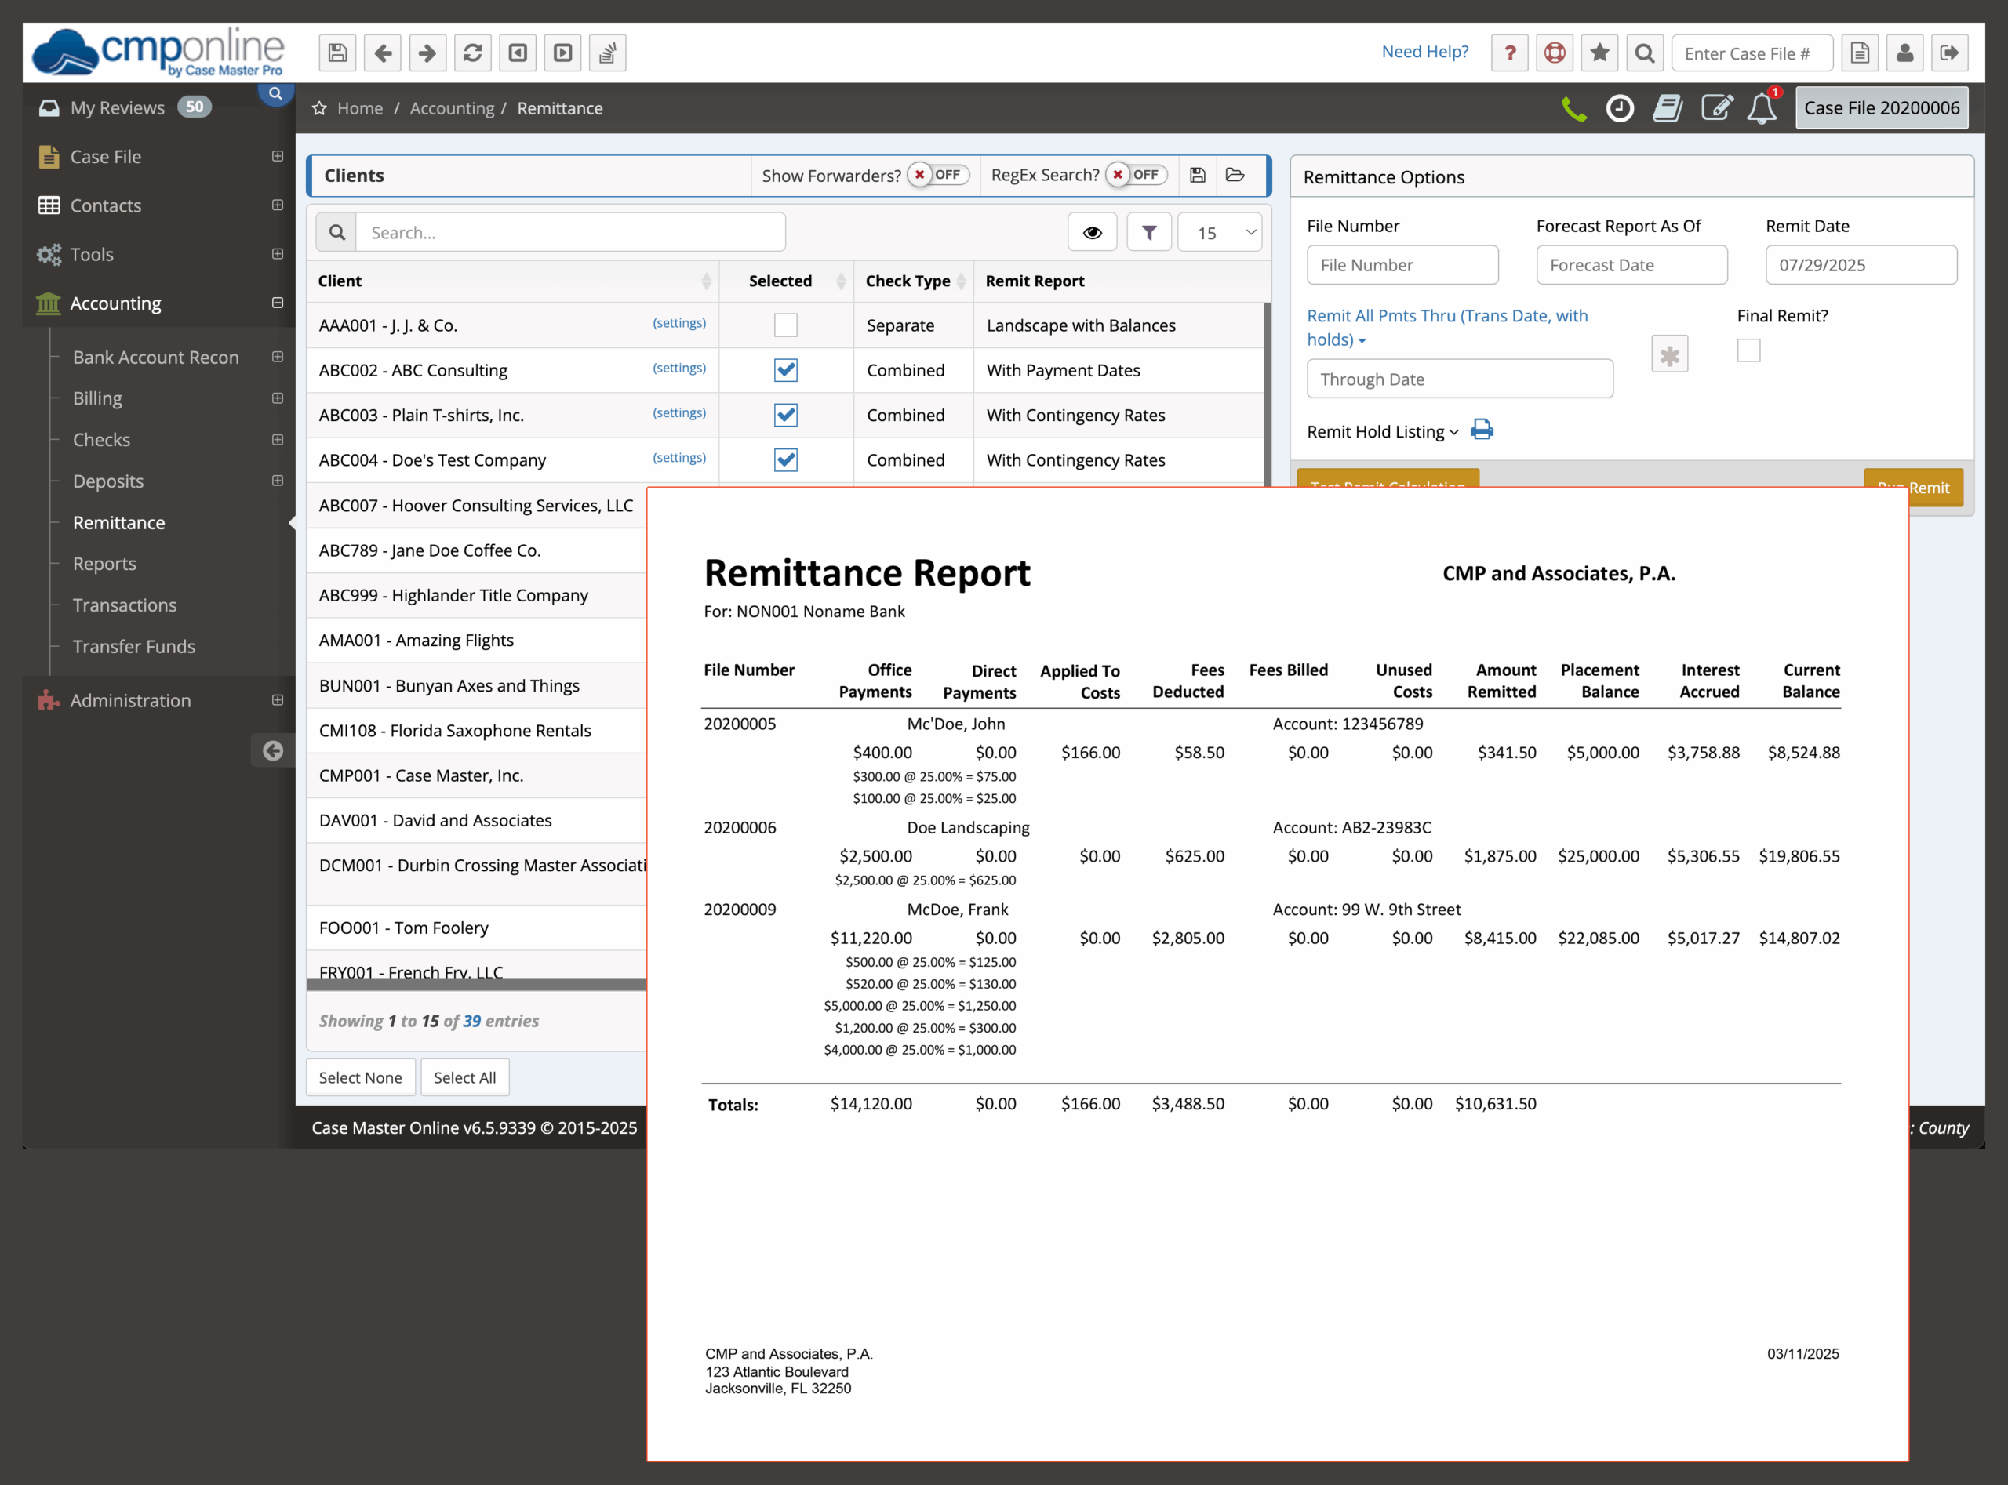Open settings link for ABC004 - Doe's Test Company

[x=679, y=458]
